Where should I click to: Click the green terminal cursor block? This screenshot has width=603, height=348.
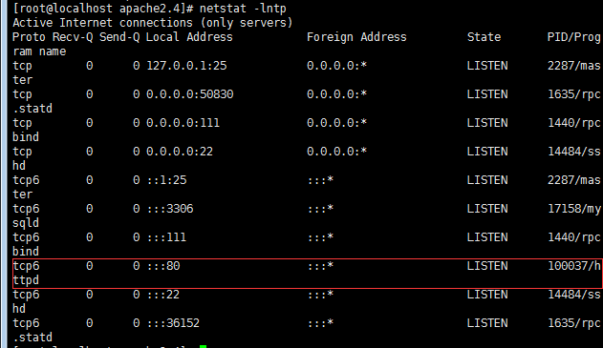click(203, 346)
